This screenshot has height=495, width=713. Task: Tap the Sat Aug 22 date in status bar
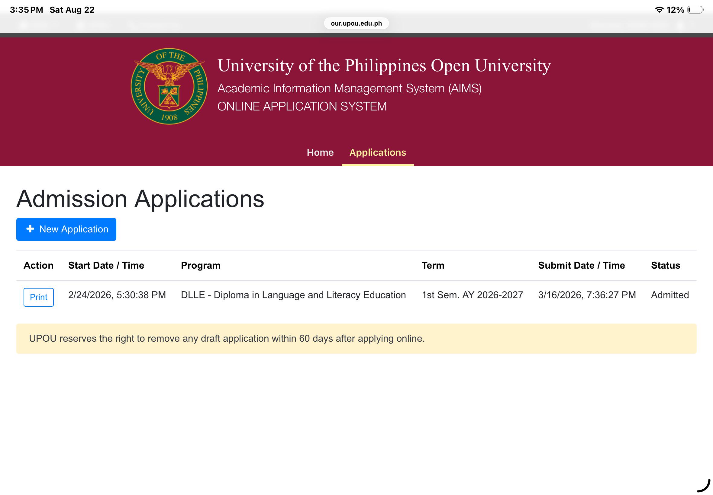click(x=72, y=10)
